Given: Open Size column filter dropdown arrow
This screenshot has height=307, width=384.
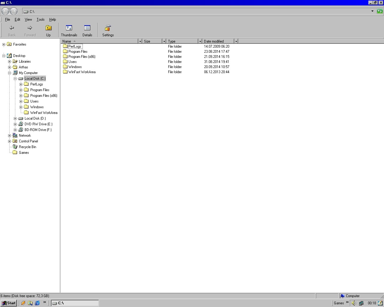Looking at the screenshot, I should 164,41.
